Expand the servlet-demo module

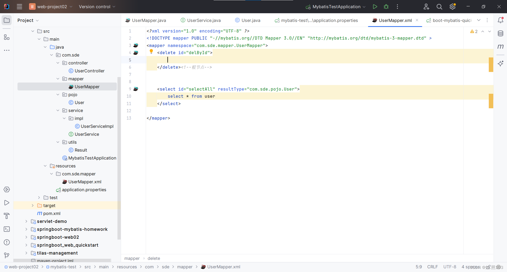[26, 221]
